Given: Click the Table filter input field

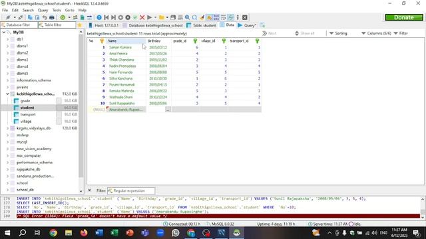Looking at the screenshot, I should click(x=57, y=25).
